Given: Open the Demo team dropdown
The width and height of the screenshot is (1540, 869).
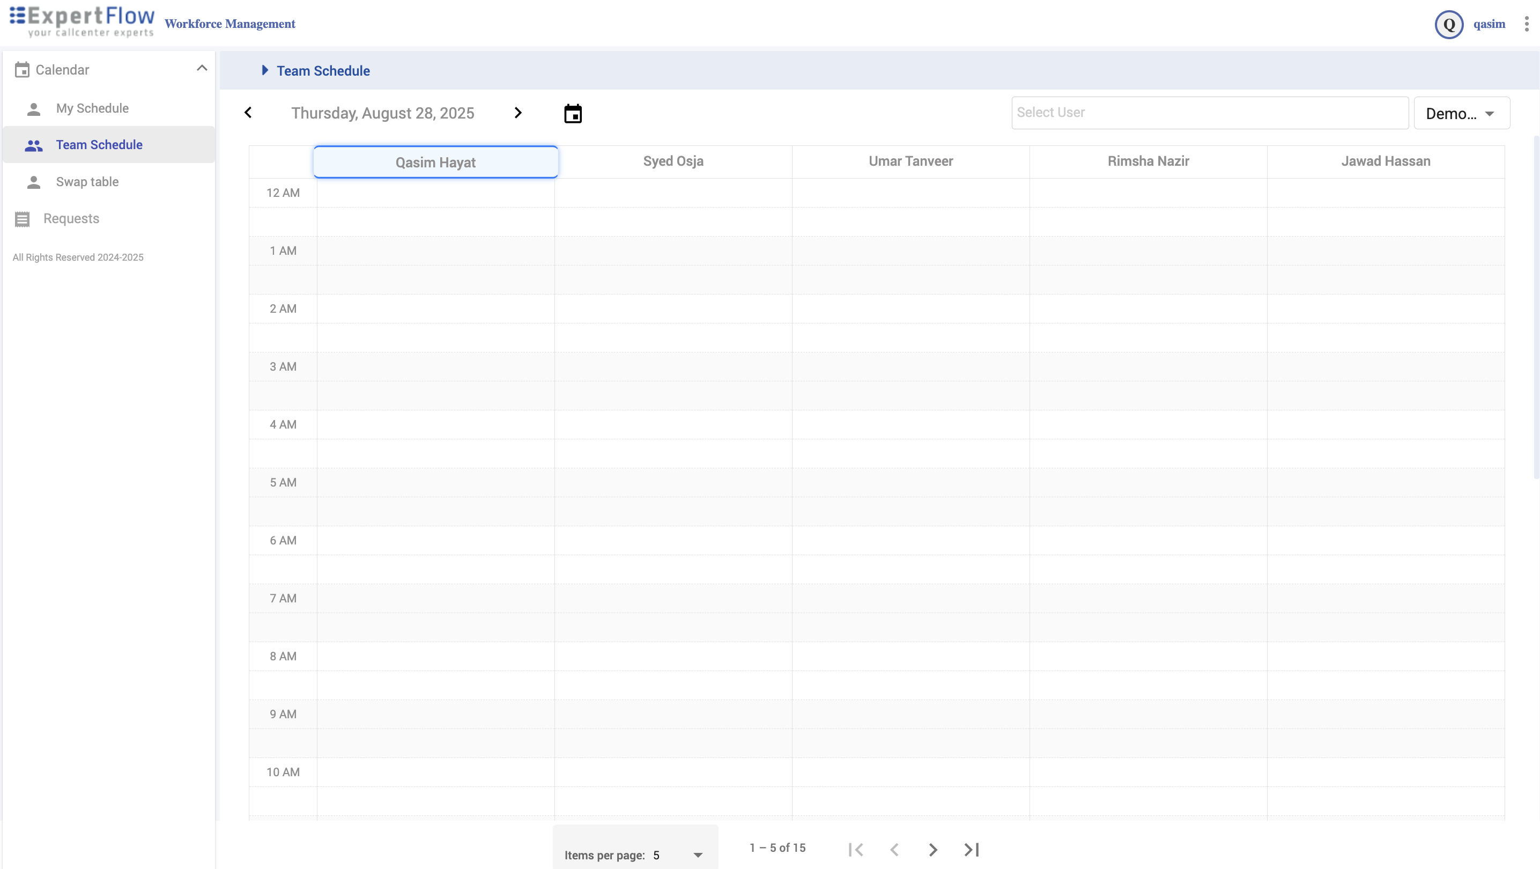Looking at the screenshot, I should pyautogui.click(x=1461, y=113).
